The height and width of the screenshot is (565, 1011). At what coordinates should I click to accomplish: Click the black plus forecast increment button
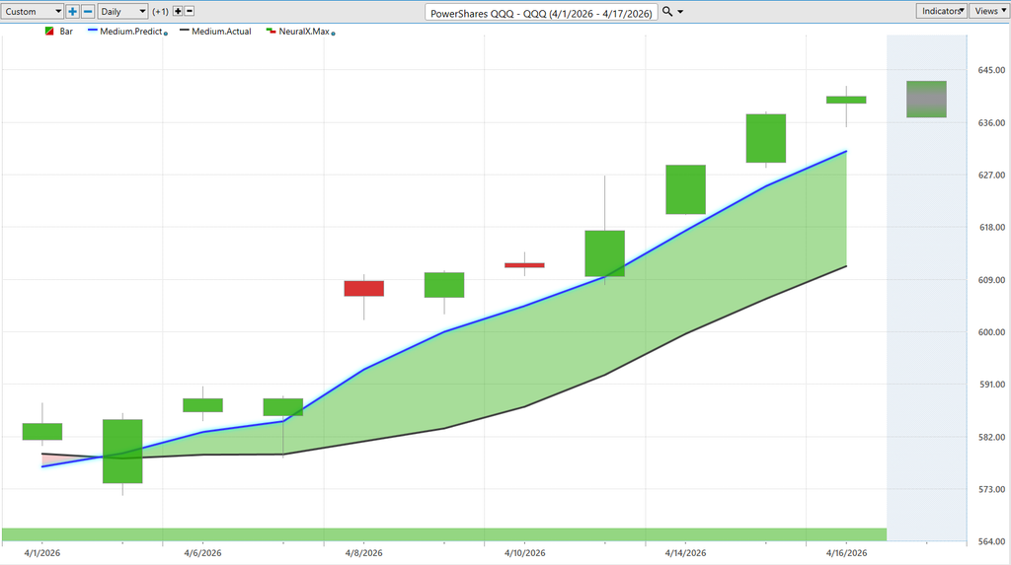tap(178, 11)
